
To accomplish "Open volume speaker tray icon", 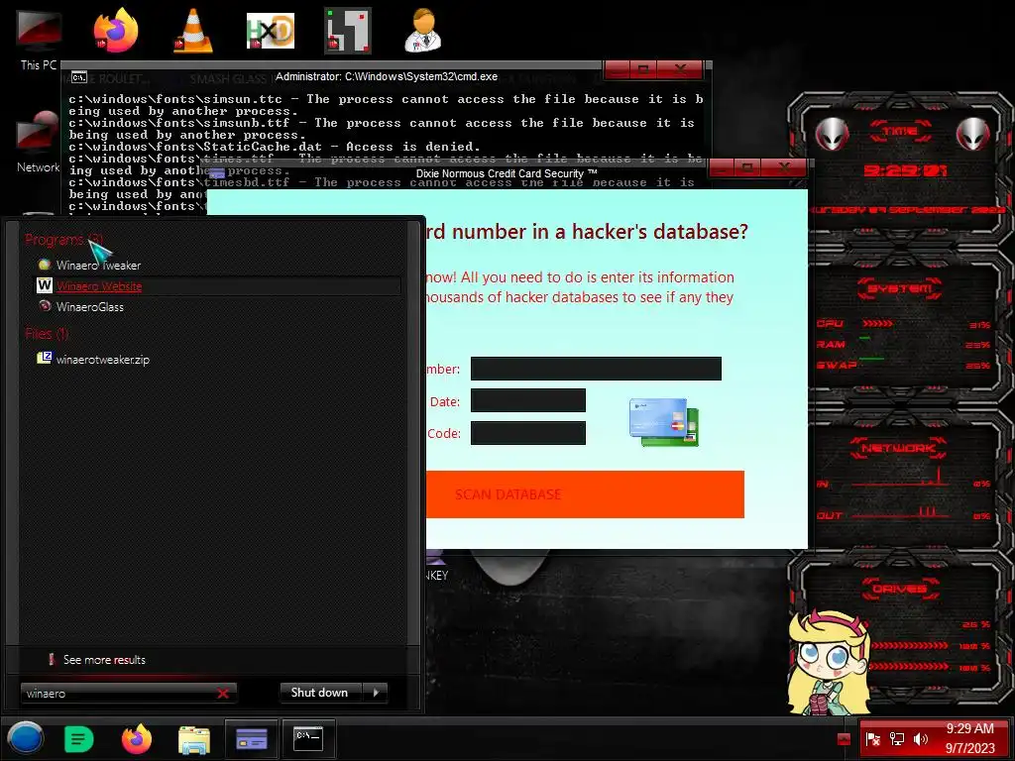I will point(920,739).
